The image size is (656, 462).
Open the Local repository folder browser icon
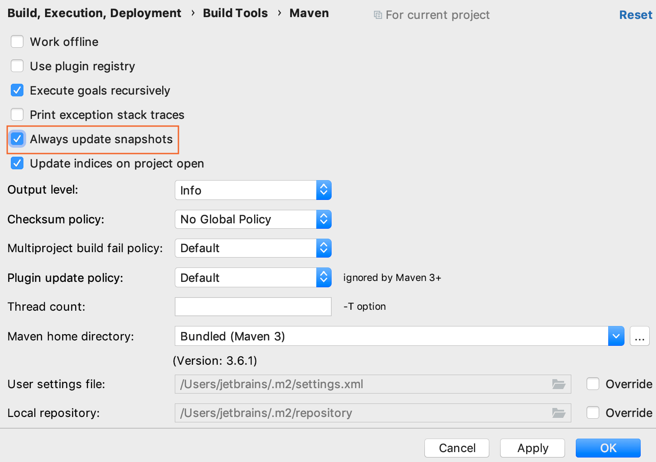click(x=559, y=412)
